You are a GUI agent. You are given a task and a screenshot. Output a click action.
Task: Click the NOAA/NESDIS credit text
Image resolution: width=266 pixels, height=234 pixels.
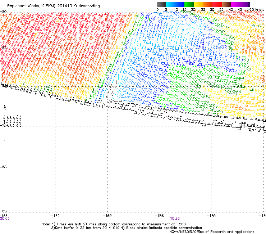212,232
